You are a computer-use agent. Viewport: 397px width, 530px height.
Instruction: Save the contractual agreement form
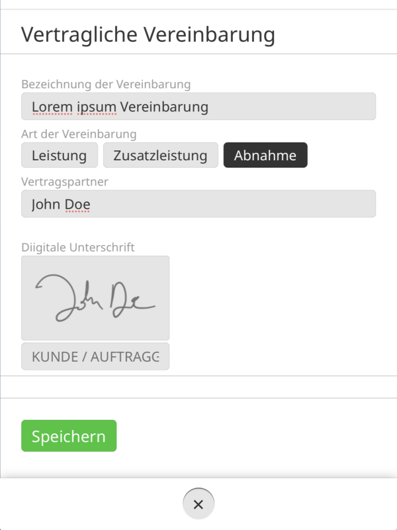click(x=68, y=436)
